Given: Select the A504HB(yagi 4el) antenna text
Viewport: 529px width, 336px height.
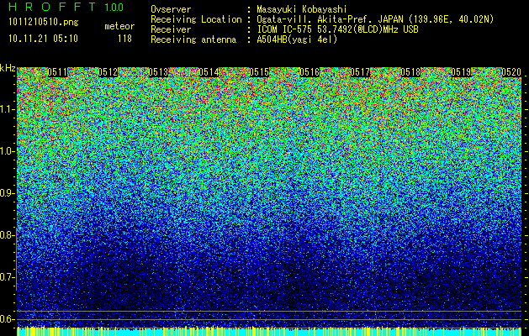Looking at the screenshot, I should (x=297, y=39).
